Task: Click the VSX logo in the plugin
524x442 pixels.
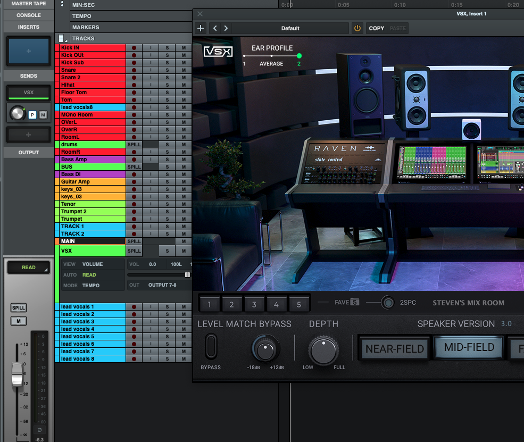Action: click(218, 52)
